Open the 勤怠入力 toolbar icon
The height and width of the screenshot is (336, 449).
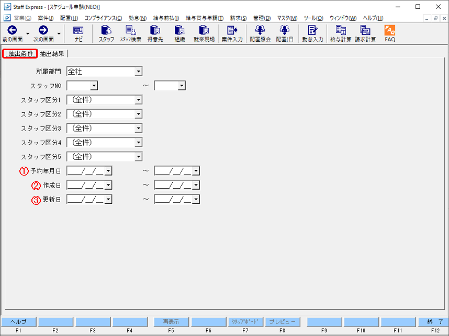coord(312,30)
